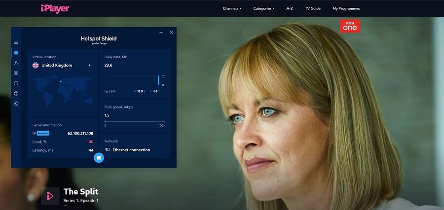Click the Premium badge next to IP
Image resolution: width=444 pixels, height=210 pixels.
[x=43, y=133]
